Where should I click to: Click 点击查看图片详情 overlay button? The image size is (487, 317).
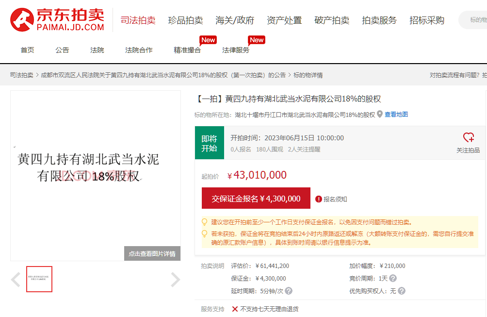coord(152,253)
